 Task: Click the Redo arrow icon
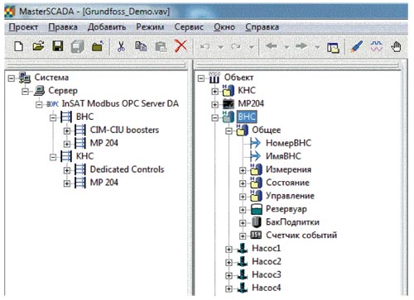point(235,46)
